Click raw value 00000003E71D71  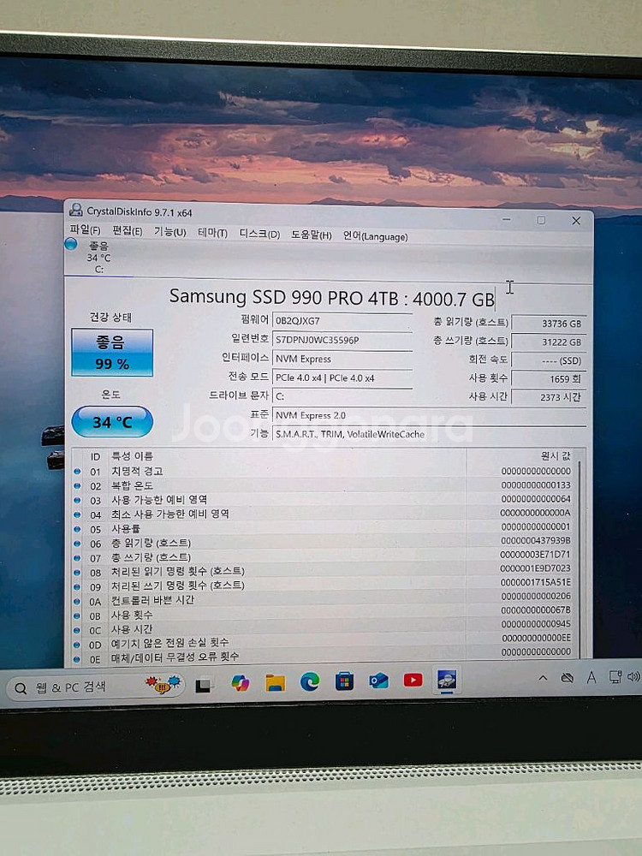point(536,554)
